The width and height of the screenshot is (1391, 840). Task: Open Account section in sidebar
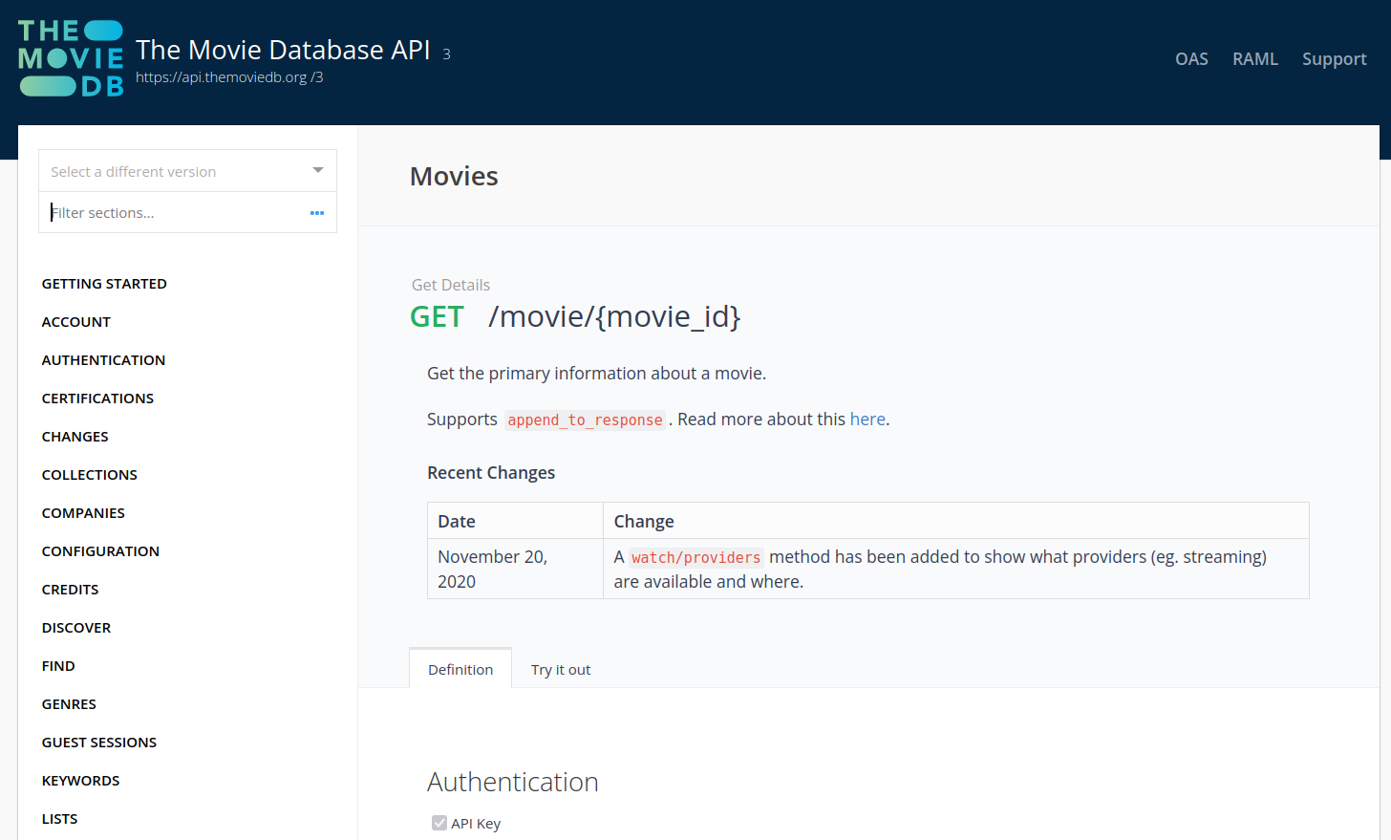pos(76,322)
